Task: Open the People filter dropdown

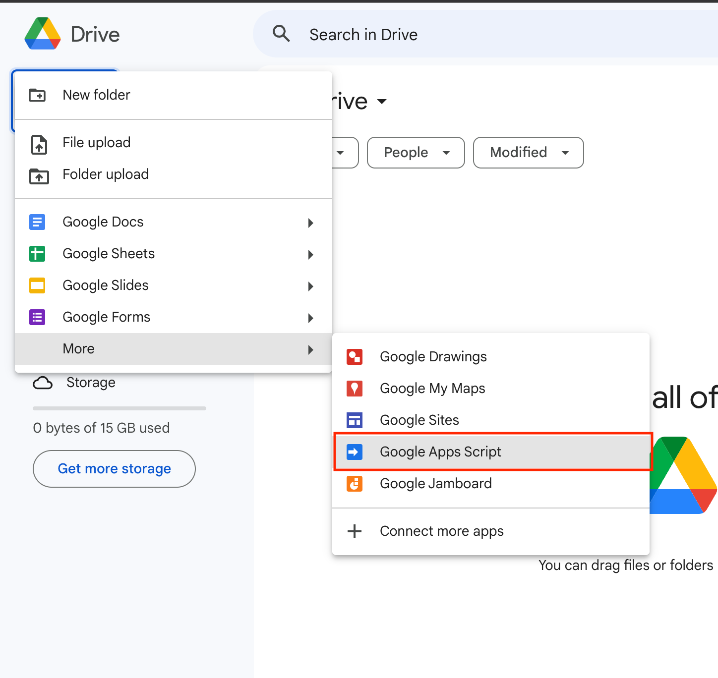Action: coord(416,153)
